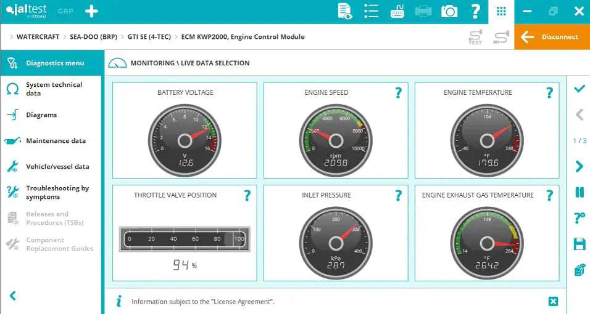Save the live data with disk icon

pos(580,244)
